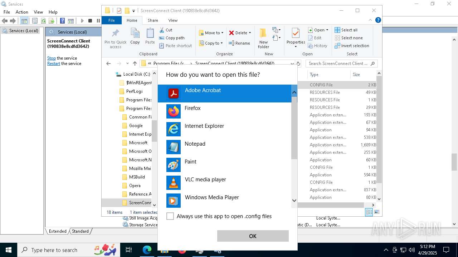Viewport: 458px width, 257px height.
Task: Click the Stop the service link
Action: point(52,58)
